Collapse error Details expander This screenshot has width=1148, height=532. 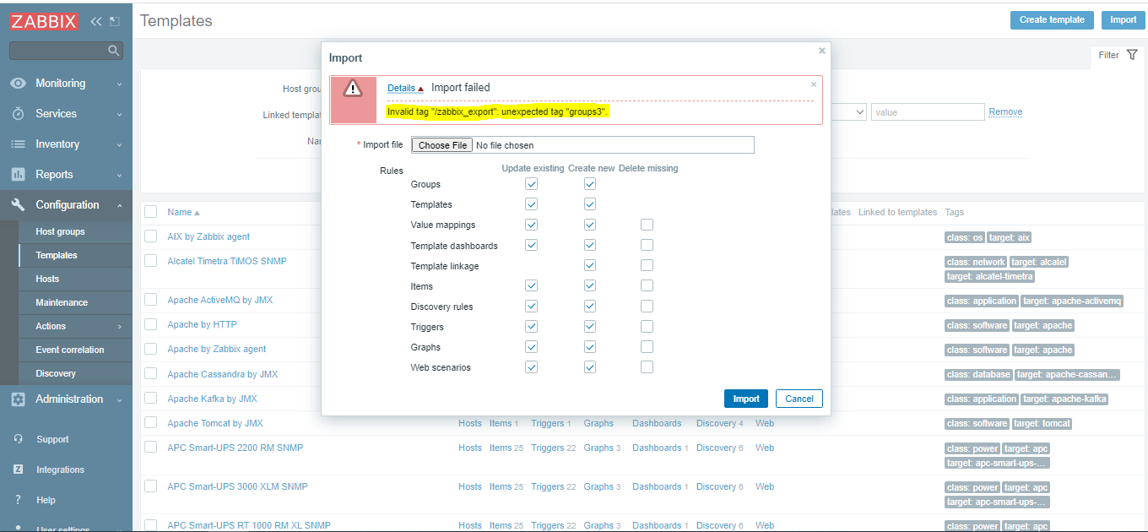405,88
